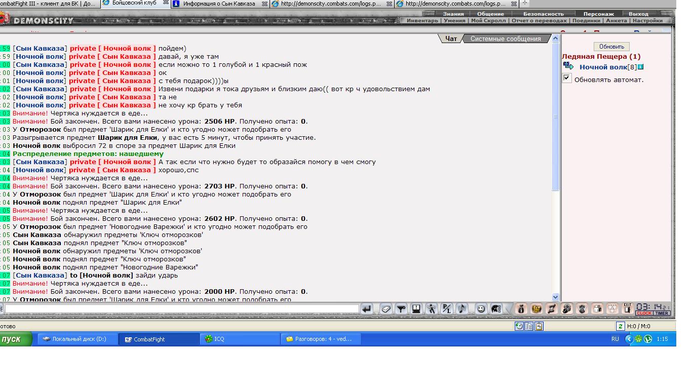Open the Разговоров: 4 taskbar item

(x=321, y=339)
